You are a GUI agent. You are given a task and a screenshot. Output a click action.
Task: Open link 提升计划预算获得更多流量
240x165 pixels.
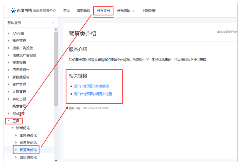point(93,94)
